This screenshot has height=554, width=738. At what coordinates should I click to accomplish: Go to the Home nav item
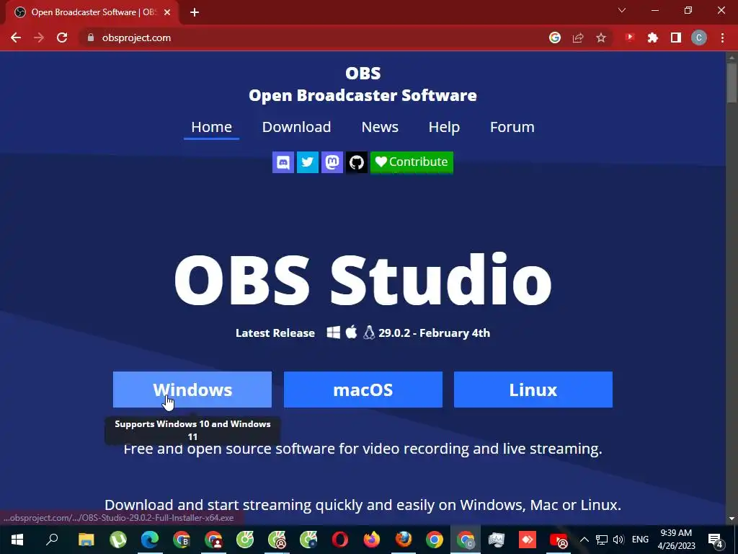click(x=211, y=127)
